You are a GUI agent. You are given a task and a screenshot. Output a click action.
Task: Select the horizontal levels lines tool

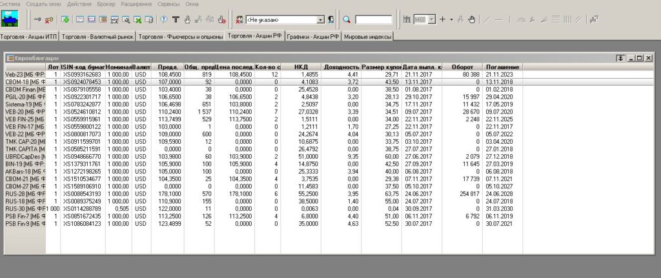point(556,19)
